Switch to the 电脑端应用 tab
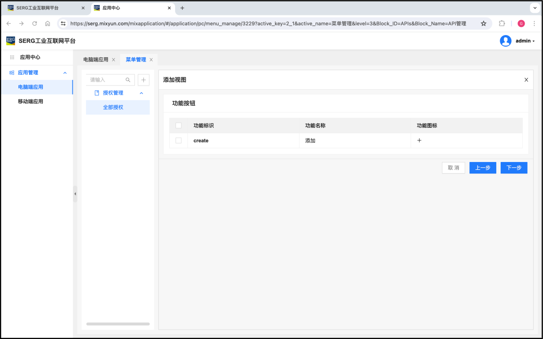 click(95, 60)
